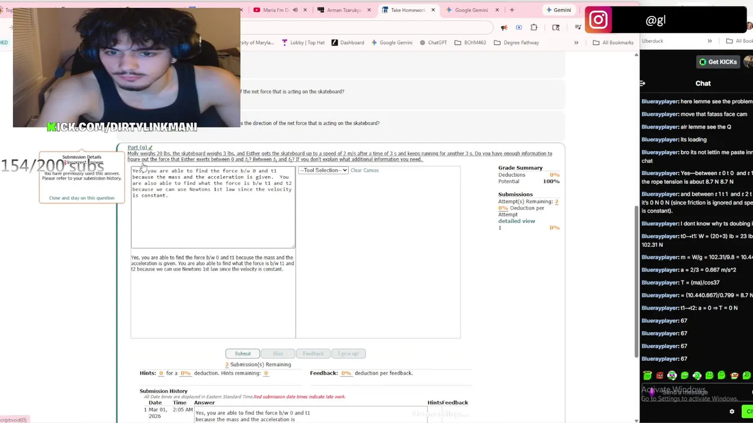Collapse the Chat panel with the arrow icon
This screenshot has height=423, width=753.
click(642, 83)
